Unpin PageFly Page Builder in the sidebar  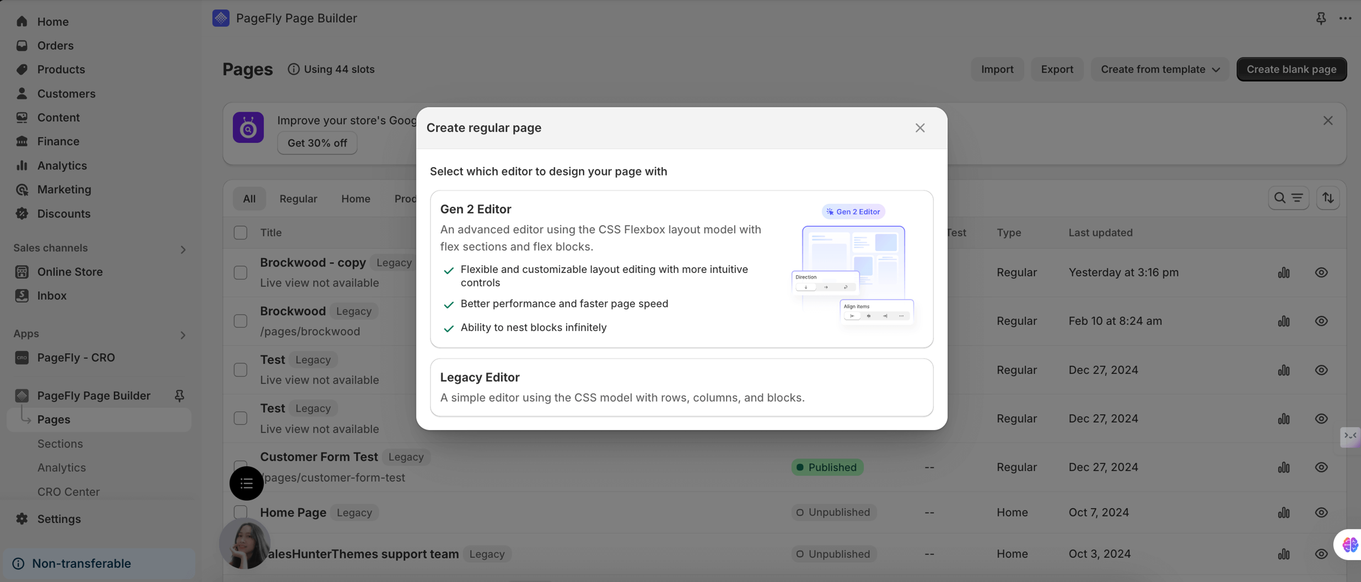179,396
